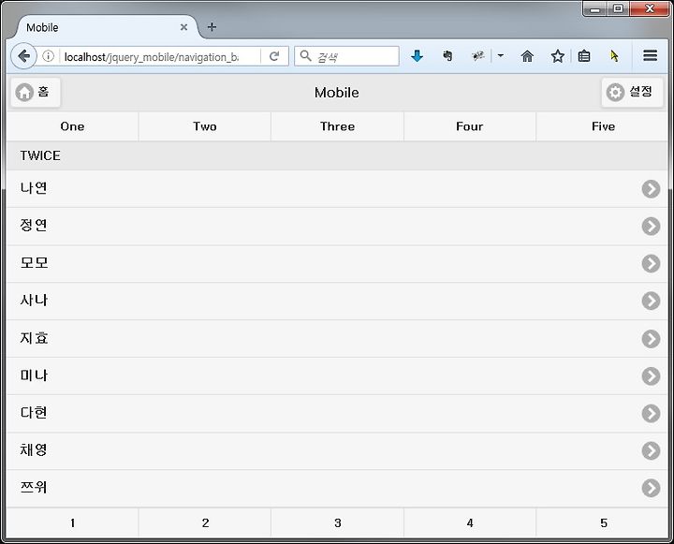Select navbar tab Five
Viewport: 674px width, 544px height.
(602, 126)
